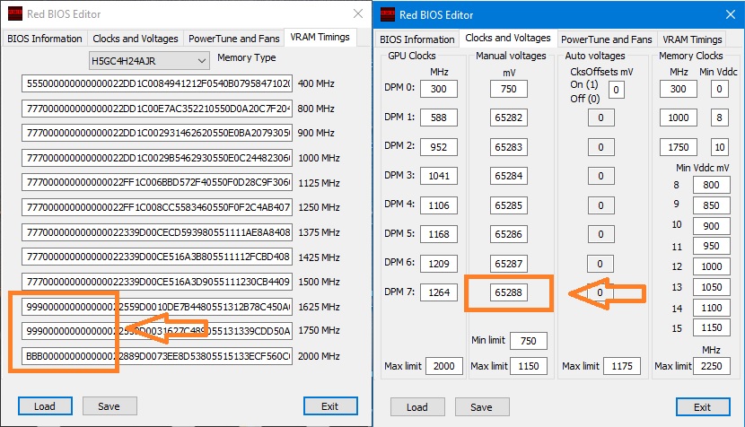Click DPM 7 GPU clock field 1264
The width and height of the screenshot is (745, 427).
coord(439,292)
